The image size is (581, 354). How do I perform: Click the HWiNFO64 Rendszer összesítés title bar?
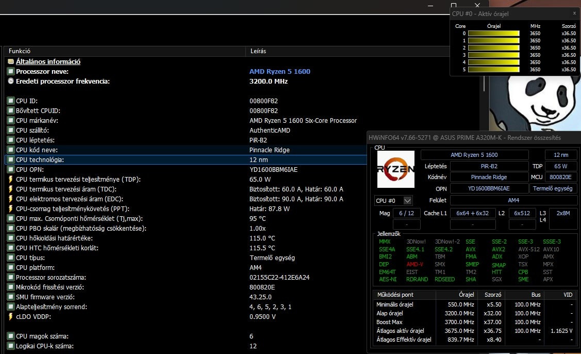tap(474, 138)
